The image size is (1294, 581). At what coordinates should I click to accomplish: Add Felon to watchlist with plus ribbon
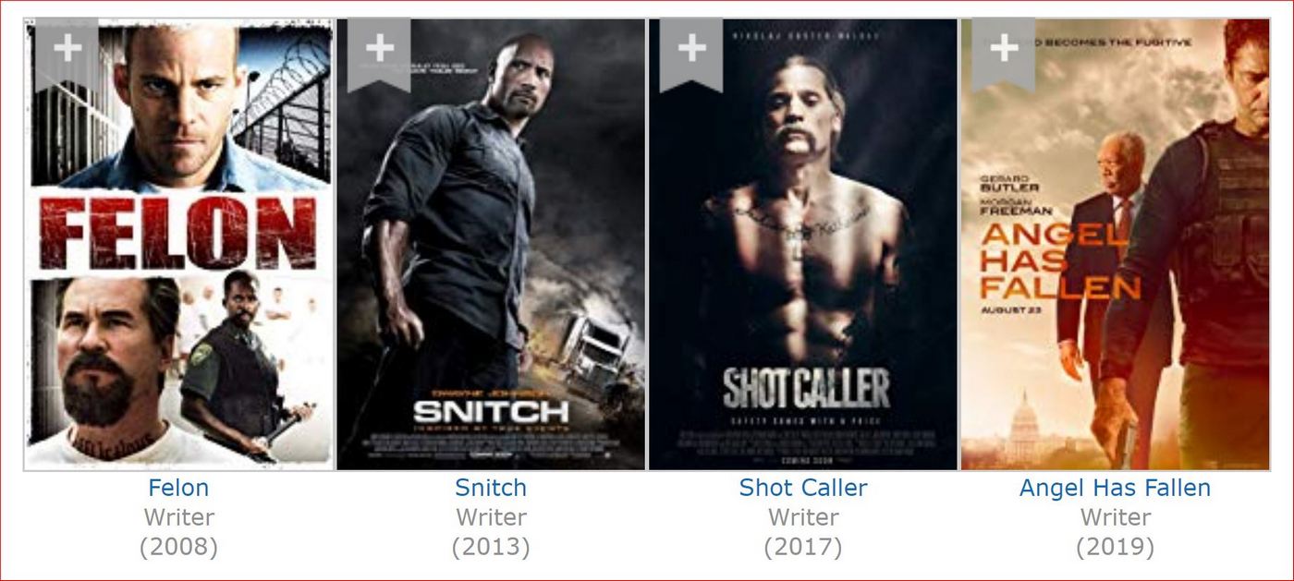point(67,54)
